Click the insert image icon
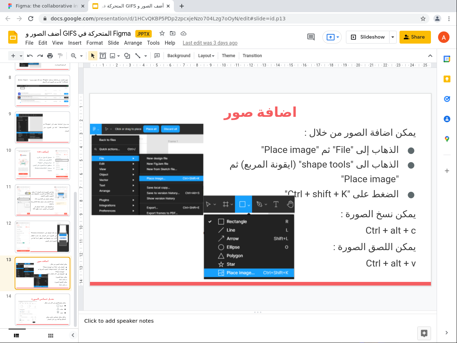 (x=113, y=56)
